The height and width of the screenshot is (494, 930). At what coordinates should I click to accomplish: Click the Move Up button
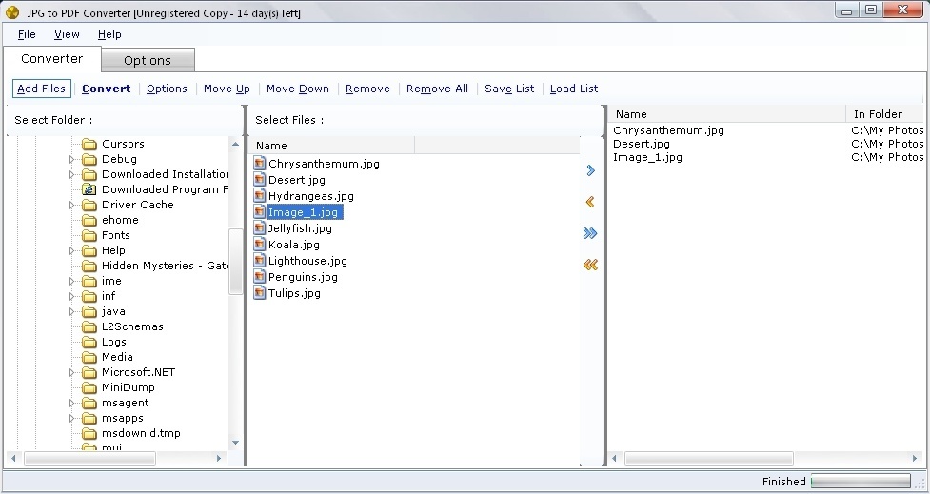(227, 89)
